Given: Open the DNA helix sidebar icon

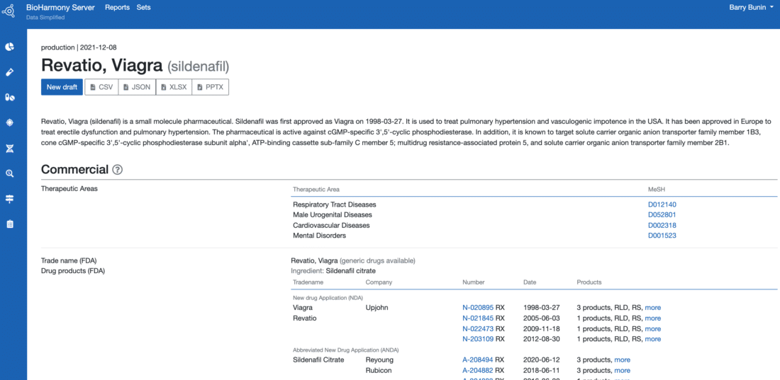Looking at the screenshot, I should click(x=9, y=149).
